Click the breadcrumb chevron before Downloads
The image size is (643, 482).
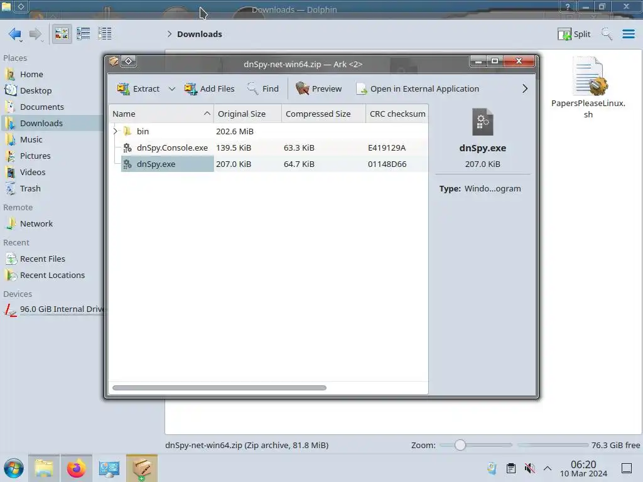[x=170, y=34]
